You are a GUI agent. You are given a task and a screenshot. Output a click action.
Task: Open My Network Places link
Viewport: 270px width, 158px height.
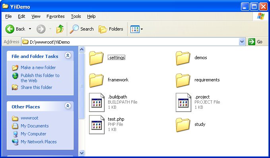pyautogui.click(x=39, y=142)
